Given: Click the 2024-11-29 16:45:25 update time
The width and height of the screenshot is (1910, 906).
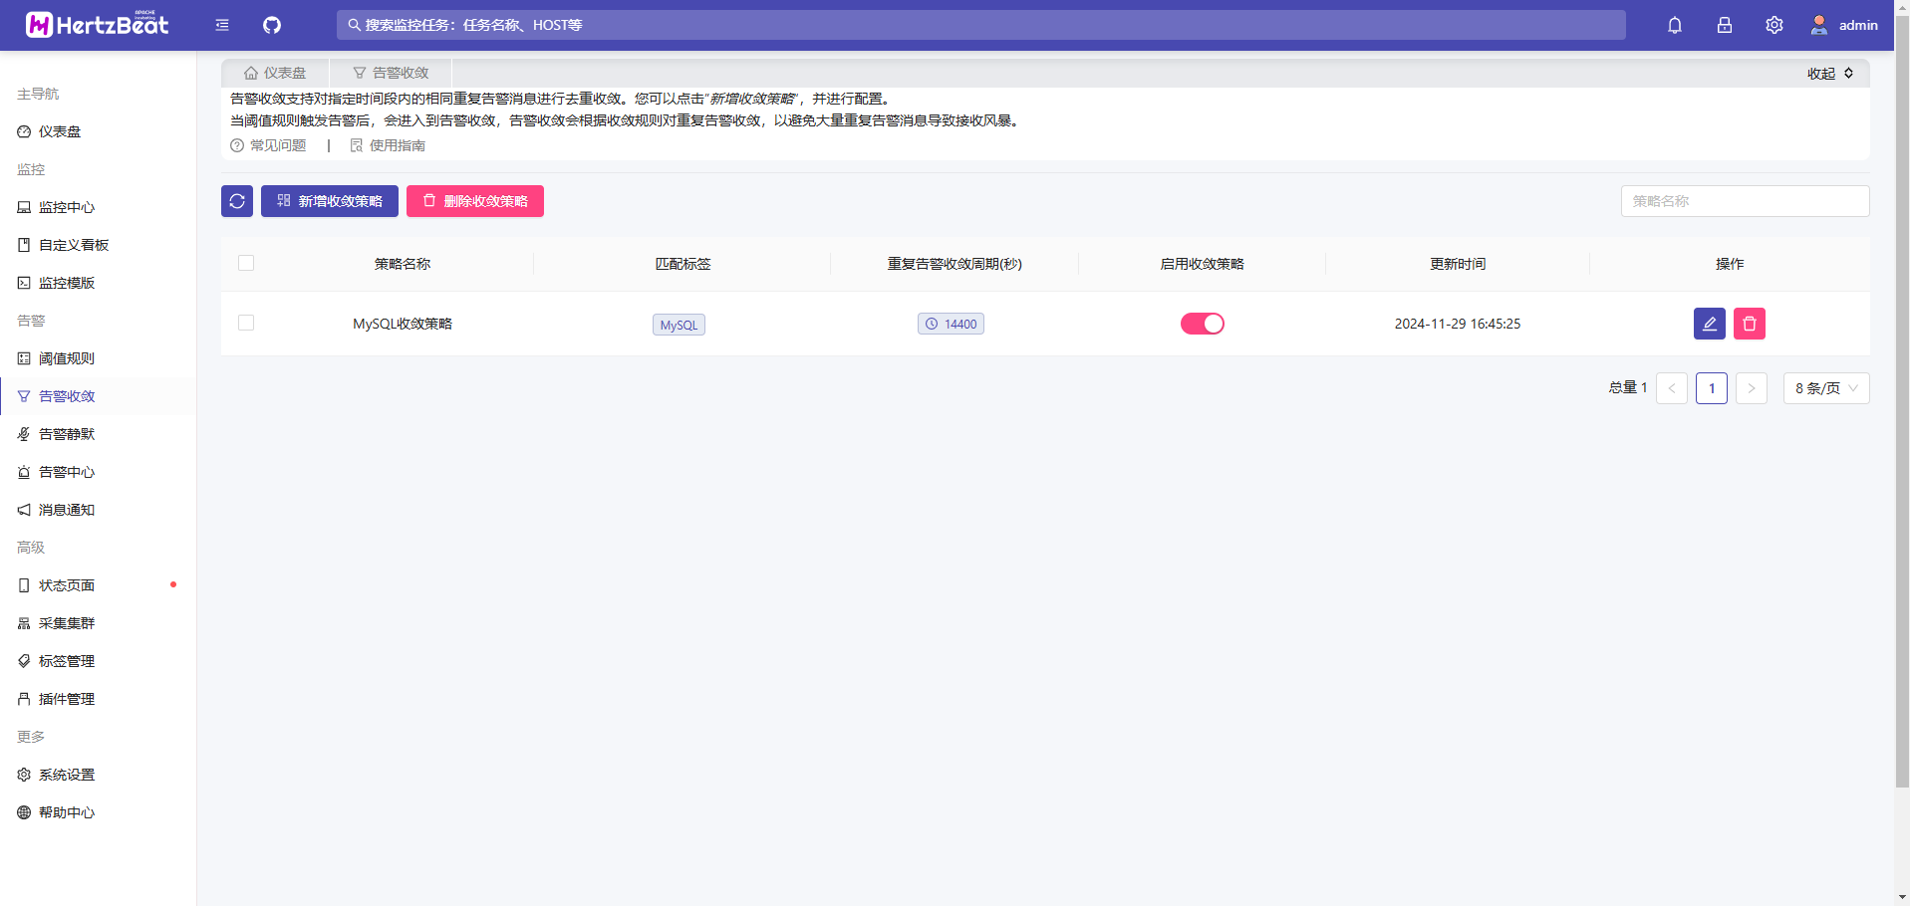Looking at the screenshot, I should 1458,324.
